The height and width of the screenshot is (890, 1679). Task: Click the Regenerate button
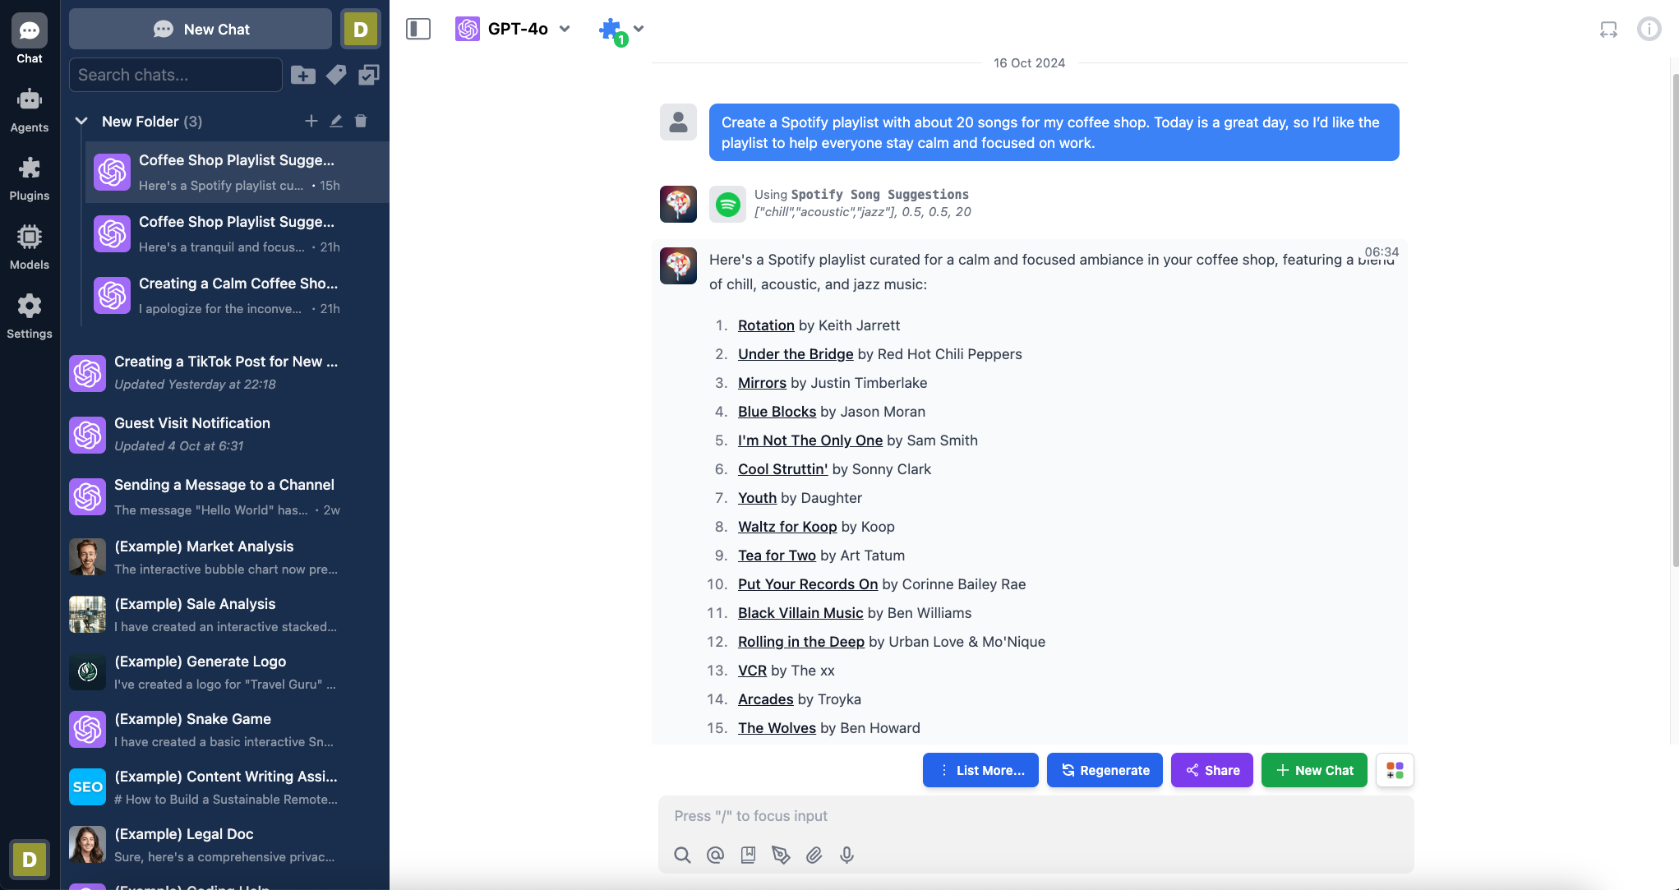coord(1105,770)
